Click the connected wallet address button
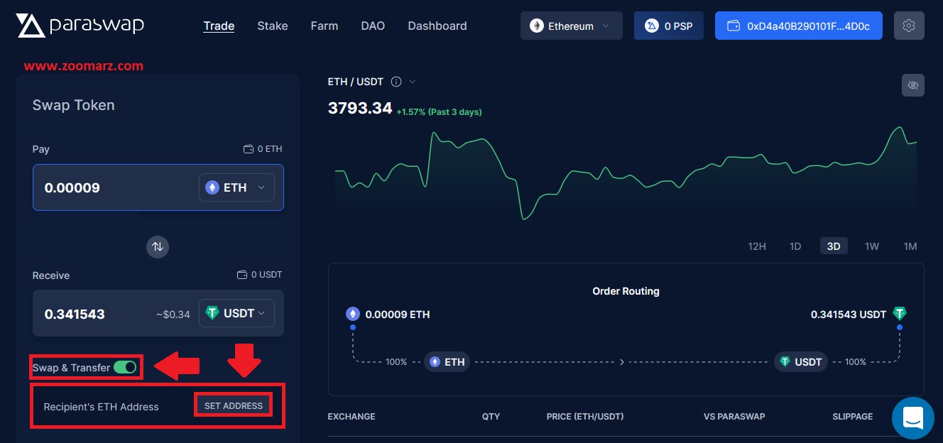943x443 pixels. [x=799, y=26]
